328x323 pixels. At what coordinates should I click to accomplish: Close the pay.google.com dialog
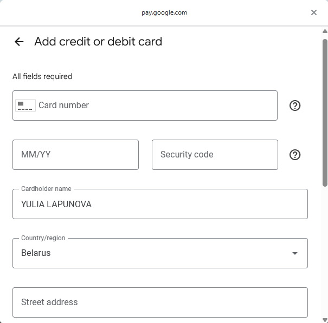click(x=313, y=12)
